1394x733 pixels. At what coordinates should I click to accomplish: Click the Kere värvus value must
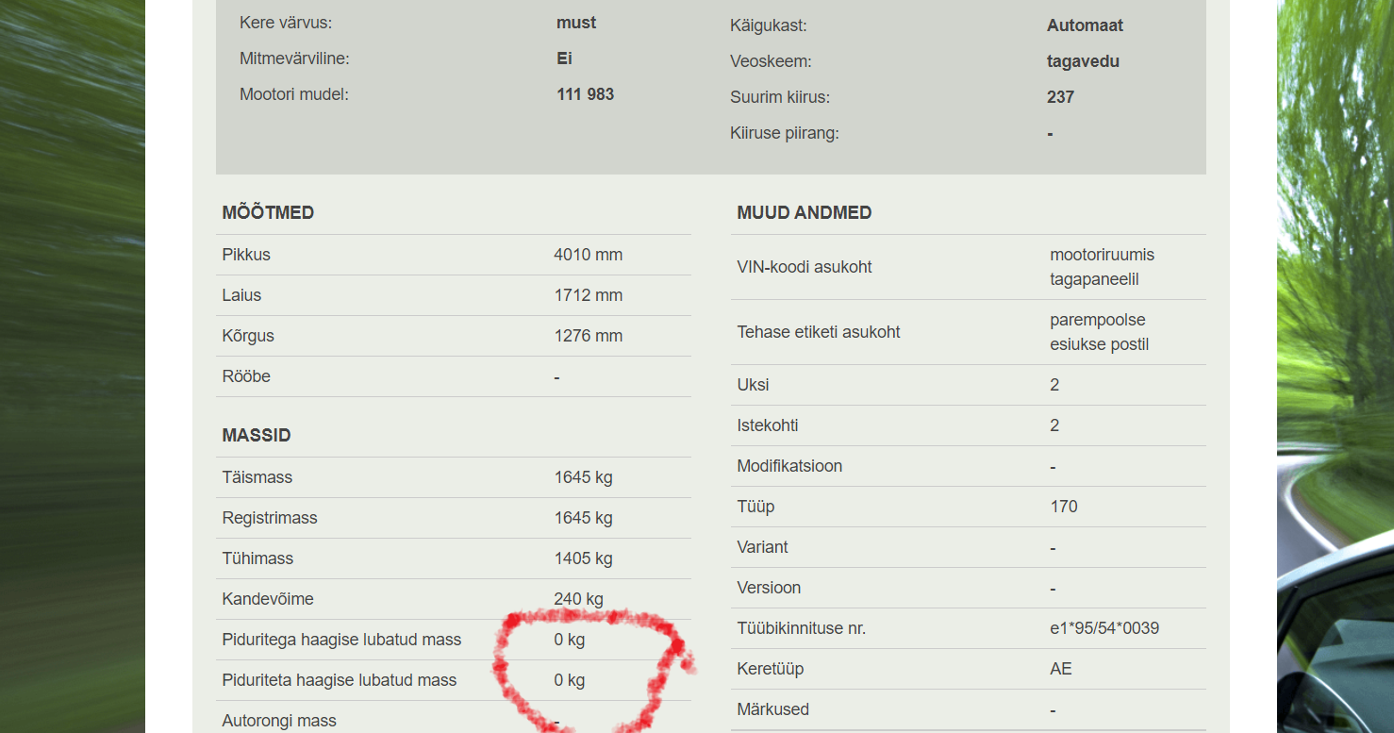[x=576, y=23]
